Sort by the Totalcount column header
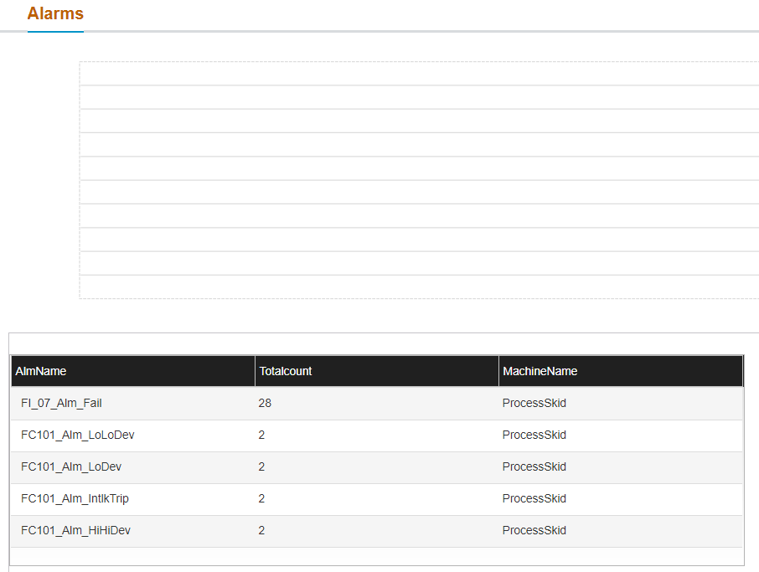This screenshot has height=572, width=759. (x=286, y=371)
